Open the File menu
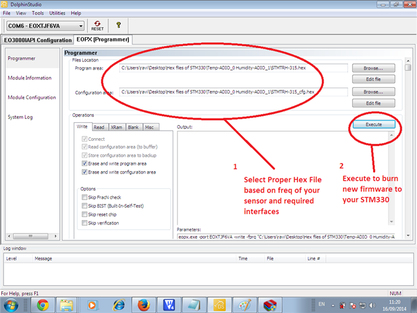 click(6, 13)
